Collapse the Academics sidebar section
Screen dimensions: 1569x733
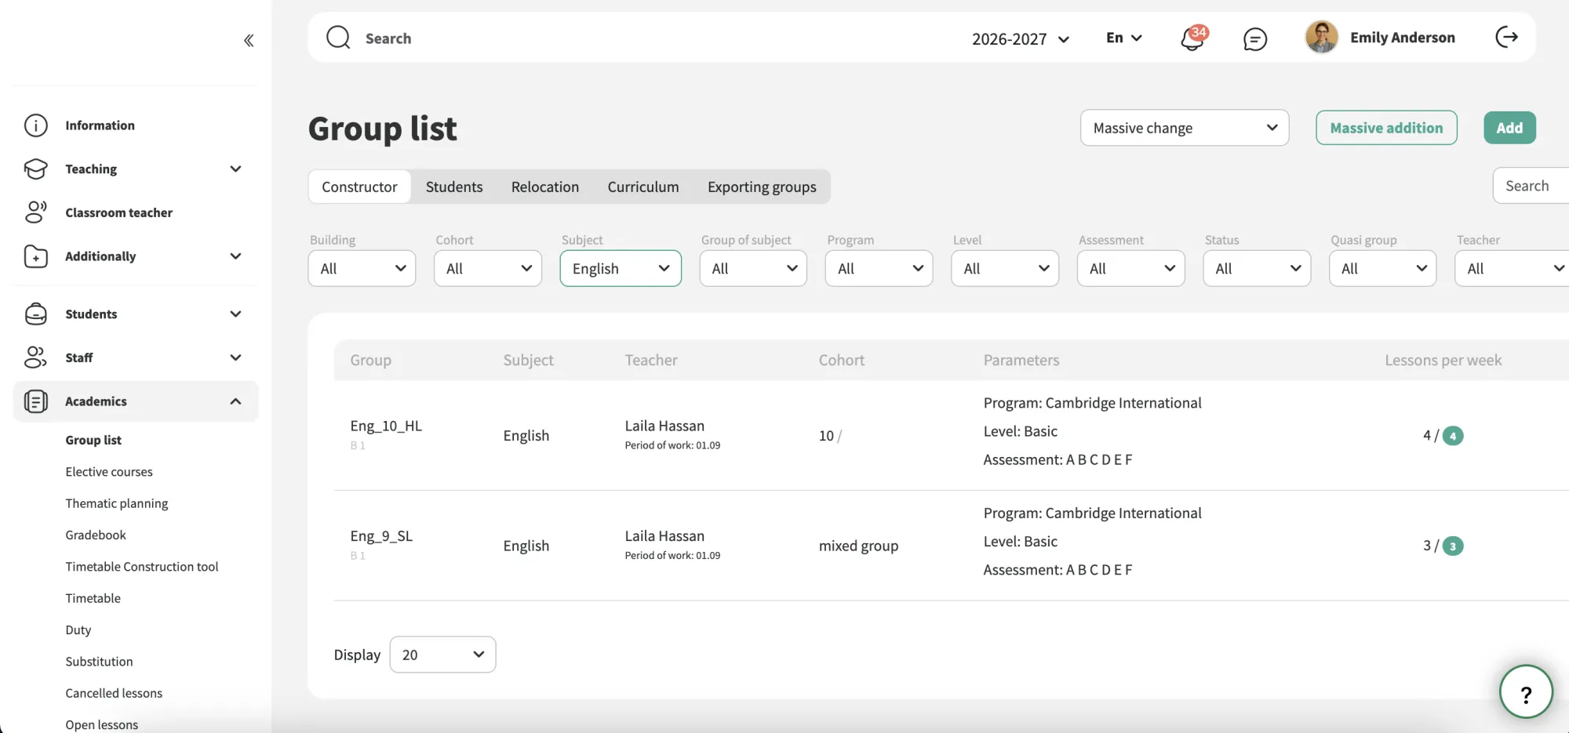pyautogui.click(x=135, y=401)
